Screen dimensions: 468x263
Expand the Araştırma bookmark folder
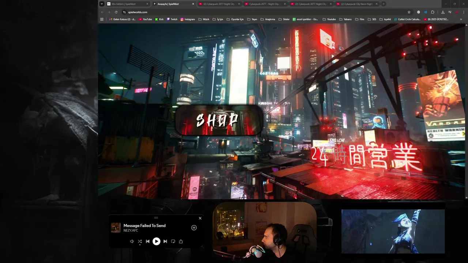click(x=268, y=19)
